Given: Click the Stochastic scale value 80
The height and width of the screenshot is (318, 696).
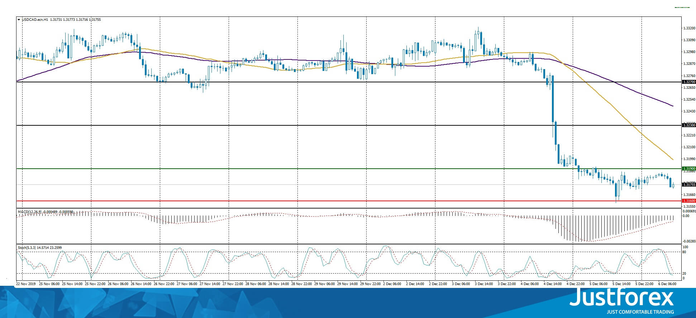Looking at the screenshot, I should click(x=684, y=252).
